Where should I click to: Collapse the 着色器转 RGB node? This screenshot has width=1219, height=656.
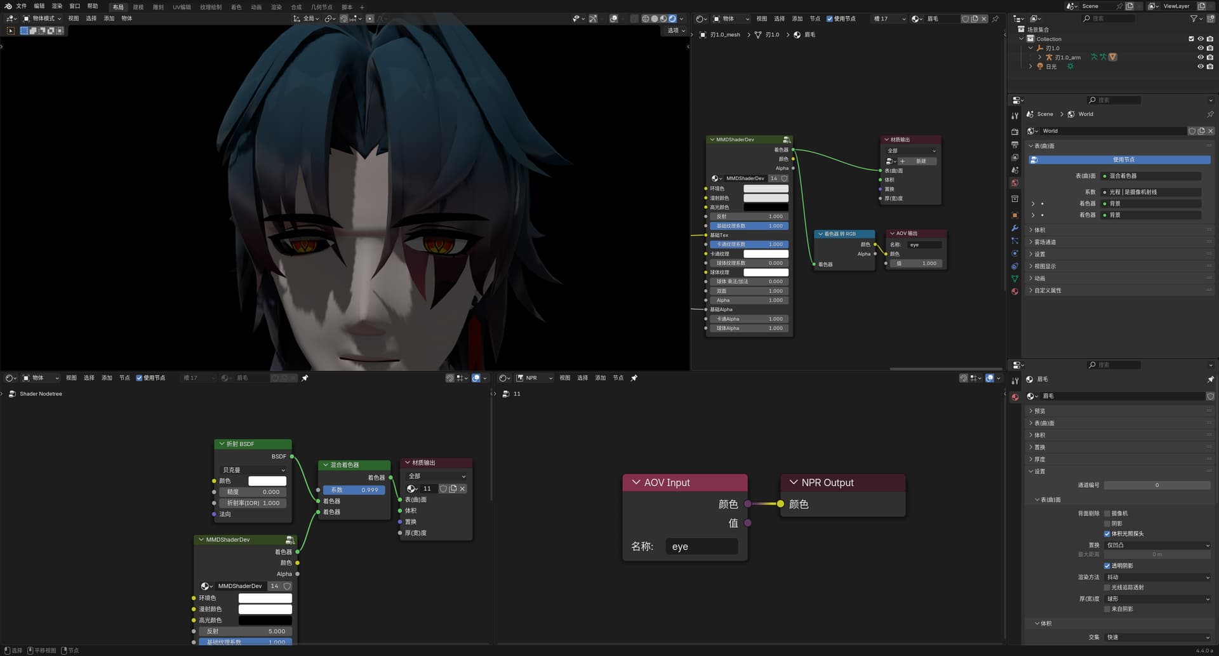coord(820,234)
